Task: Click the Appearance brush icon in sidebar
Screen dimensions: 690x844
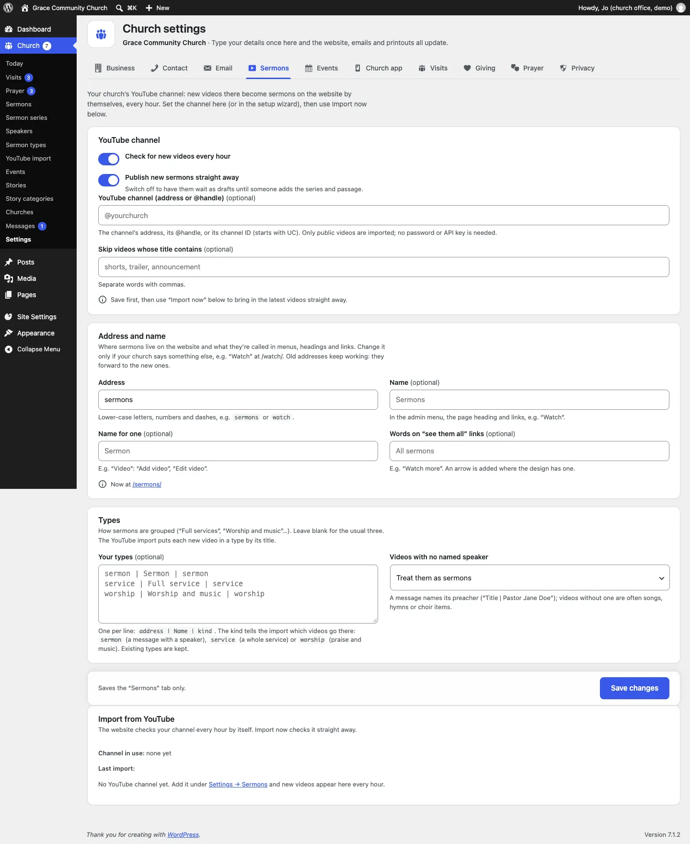Action: tap(9, 333)
